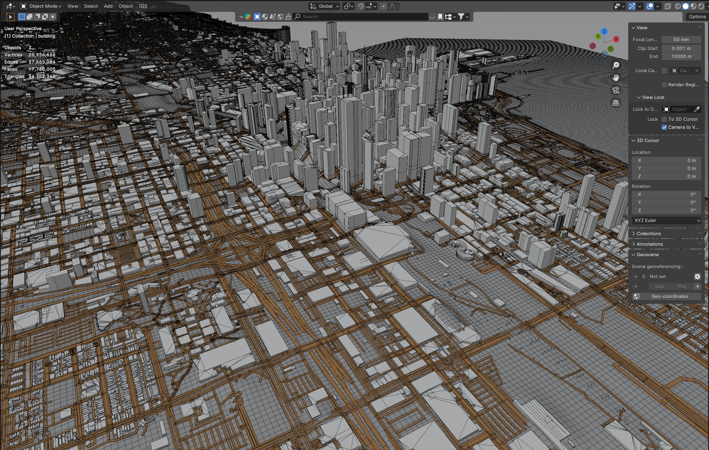Toggle camera view icon

pos(616,90)
